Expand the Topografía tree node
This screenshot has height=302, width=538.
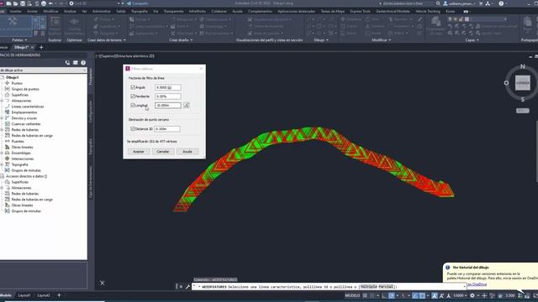[2, 164]
